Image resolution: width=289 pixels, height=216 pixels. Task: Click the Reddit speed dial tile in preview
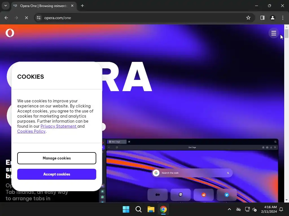click(204, 195)
